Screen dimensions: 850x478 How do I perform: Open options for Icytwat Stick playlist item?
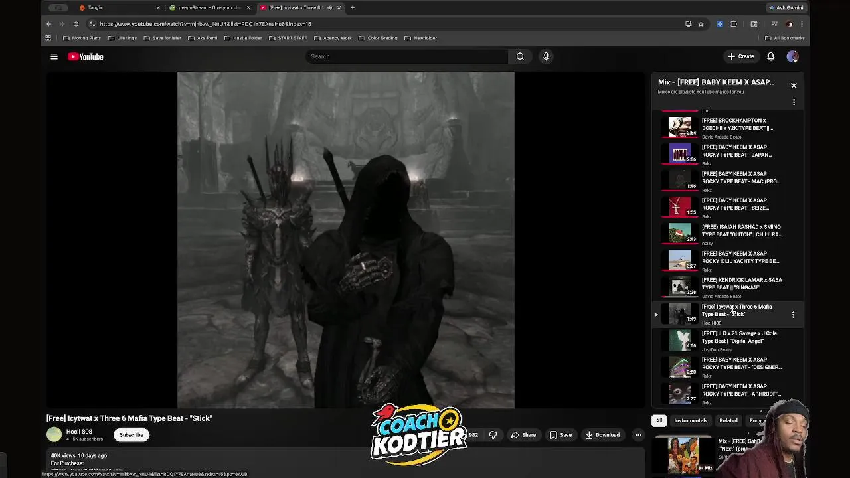point(793,315)
